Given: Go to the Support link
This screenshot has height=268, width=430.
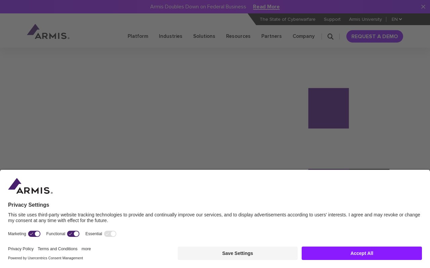Looking at the screenshot, I should click(x=332, y=19).
